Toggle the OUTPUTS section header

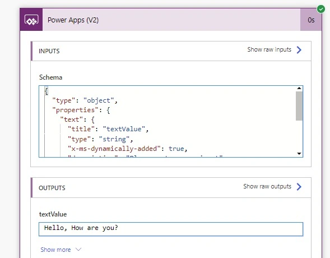(x=171, y=188)
